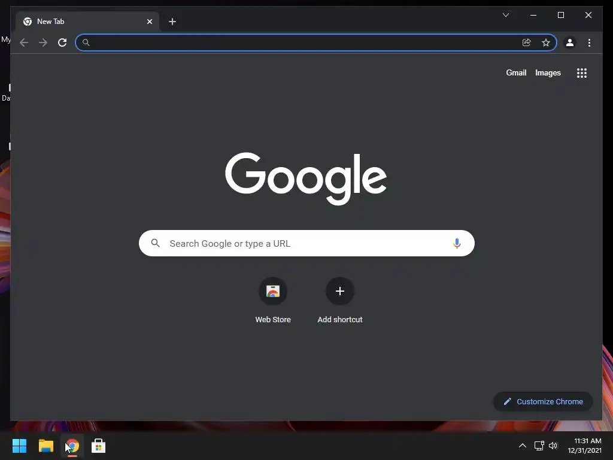Select the New Tab tab
Image resolution: width=613 pixels, height=460 pixels.
[87, 22]
